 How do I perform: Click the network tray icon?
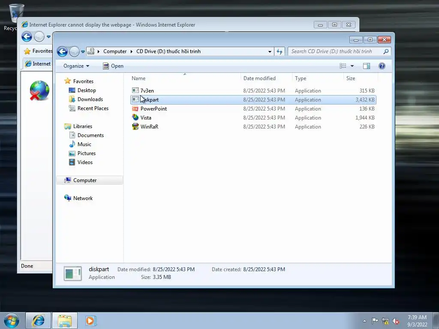coord(385,321)
